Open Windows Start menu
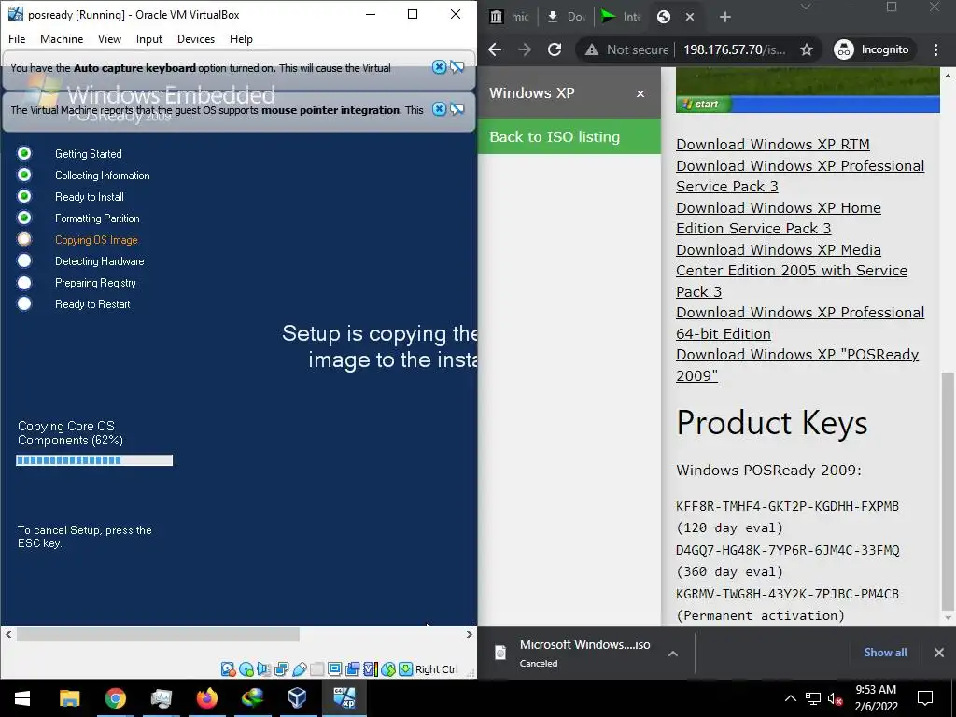The image size is (956, 717). point(22,698)
